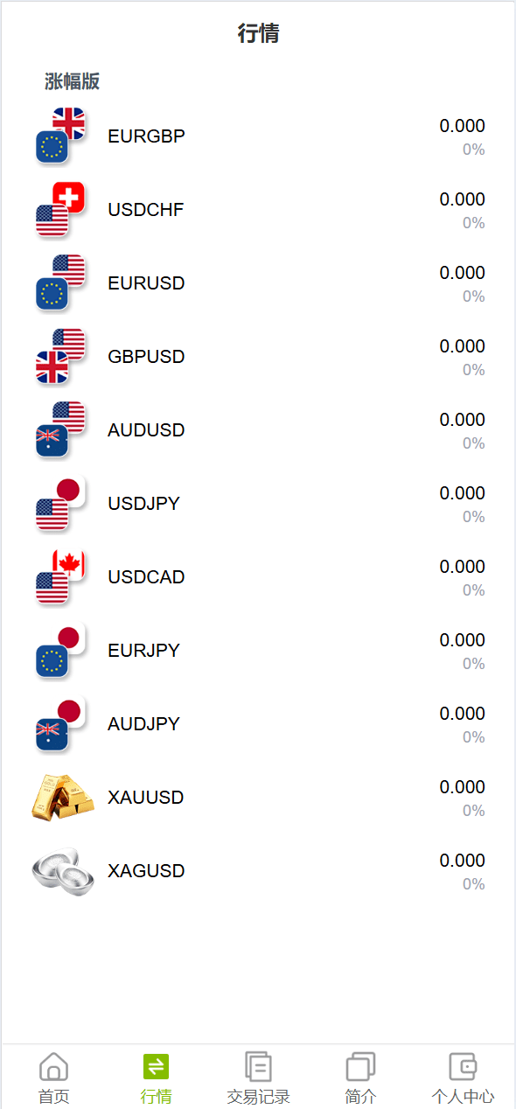The width and height of the screenshot is (516, 1109).
Task: Select the AUDJPY pair label
Action: [x=143, y=724]
